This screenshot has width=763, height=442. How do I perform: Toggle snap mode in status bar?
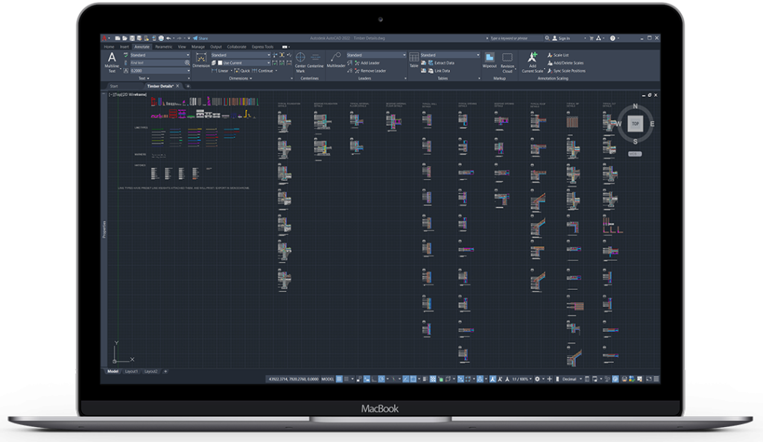[x=346, y=379]
